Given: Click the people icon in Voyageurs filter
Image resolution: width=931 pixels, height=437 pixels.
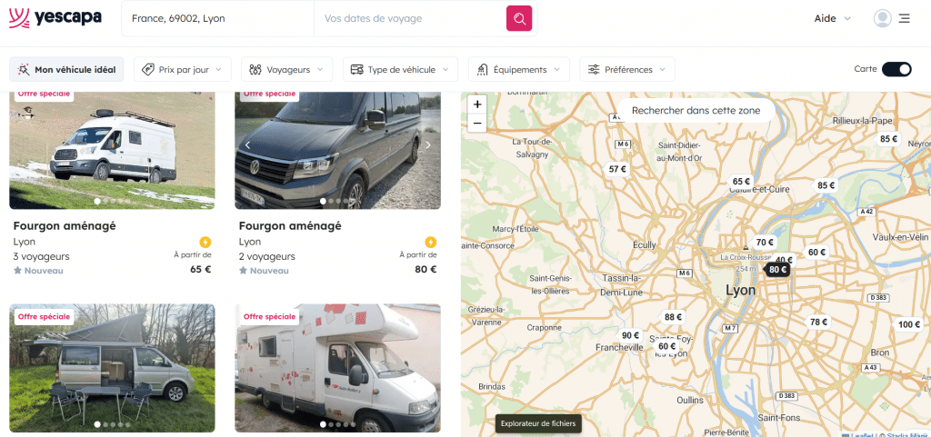Looking at the screenshot, I should [255, 69].
